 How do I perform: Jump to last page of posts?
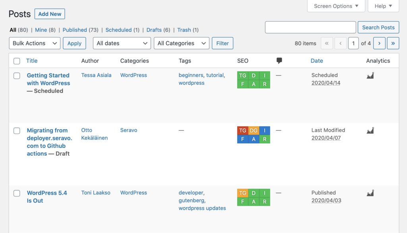[393, 43]
